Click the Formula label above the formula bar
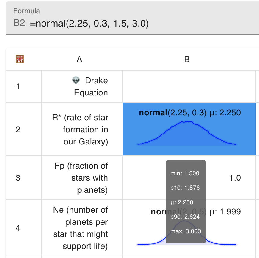The height and width of the screenshot is (258, 259). point(27,11)
